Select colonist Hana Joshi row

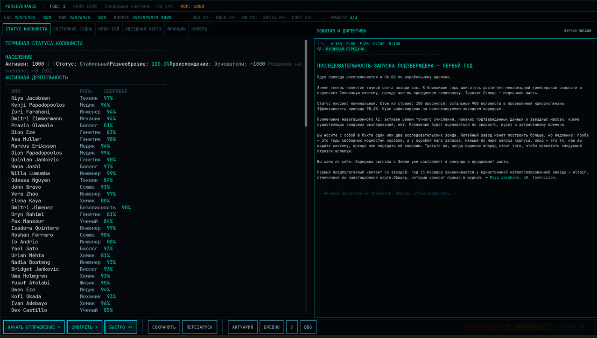point(62,166)
